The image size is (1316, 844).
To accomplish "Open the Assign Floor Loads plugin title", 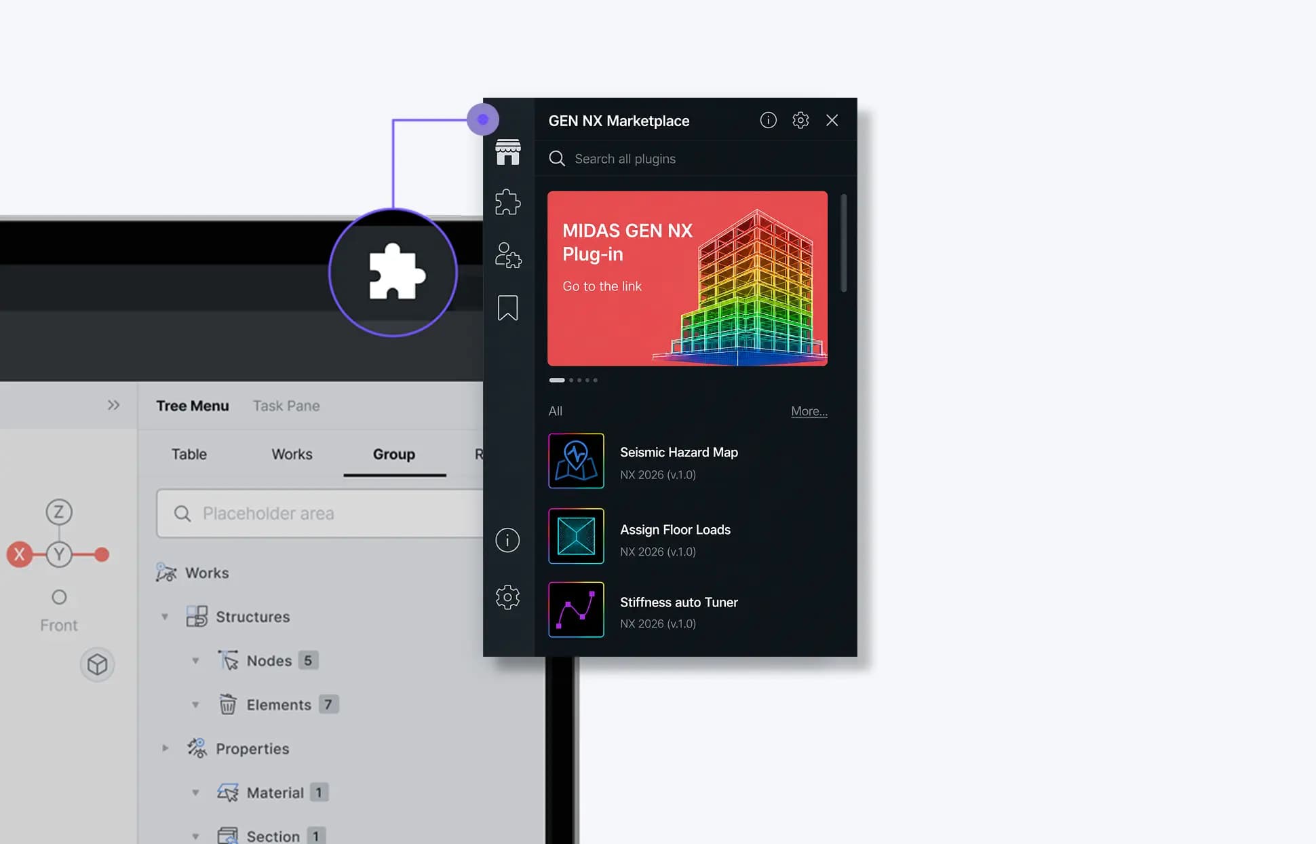I will (x=675, y=530).
